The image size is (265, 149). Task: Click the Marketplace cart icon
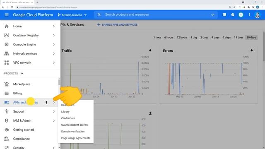7,84
